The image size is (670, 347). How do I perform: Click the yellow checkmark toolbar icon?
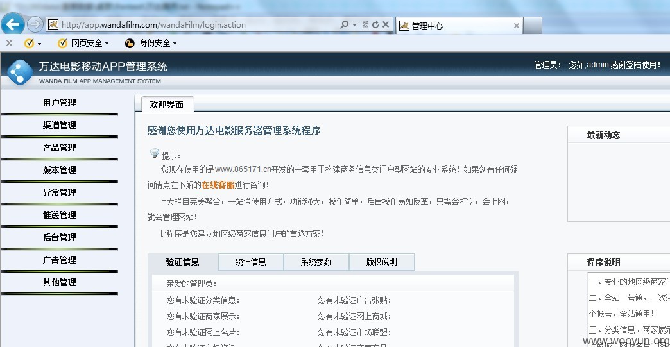coord(29,43)
